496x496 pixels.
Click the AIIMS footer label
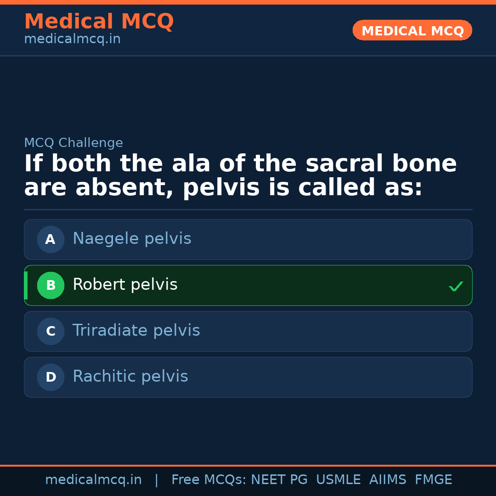click(x=388, y=479)
